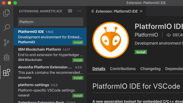Switch to the Details tab
Image resolution: width=183 pixels, height=103 pixels.
point(99,69)
